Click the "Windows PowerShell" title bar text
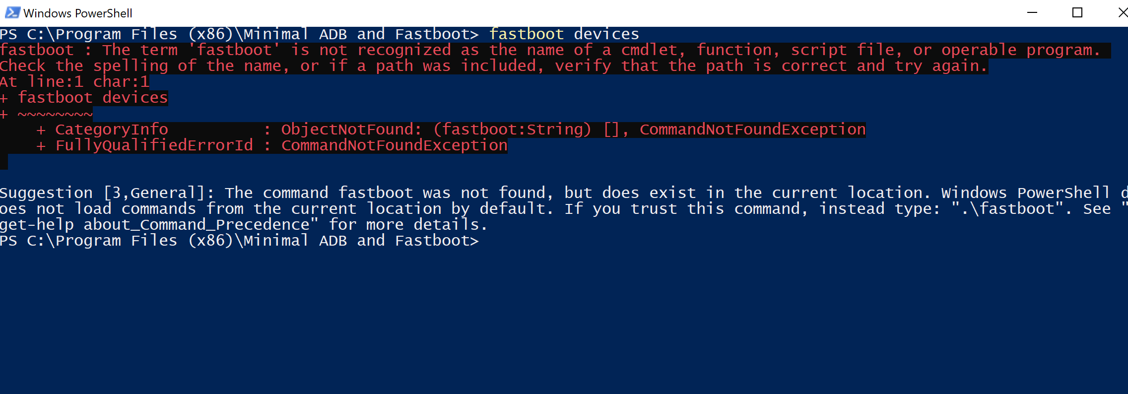1128x394 pixels. pyautogui.click(x=78, y=13)
